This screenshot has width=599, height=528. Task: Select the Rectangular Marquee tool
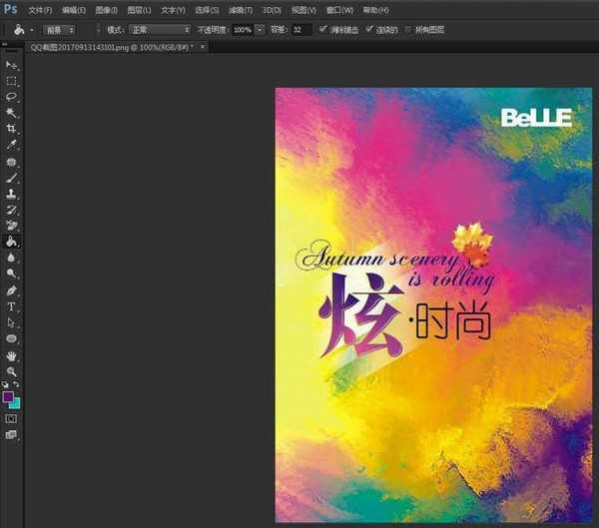point(12,80)
